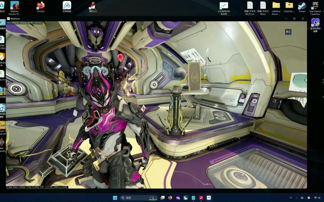The height and width of the screenshot is (202, 324).
Task: Open Firefox from the taskbar
Action: tap(170, 198)
